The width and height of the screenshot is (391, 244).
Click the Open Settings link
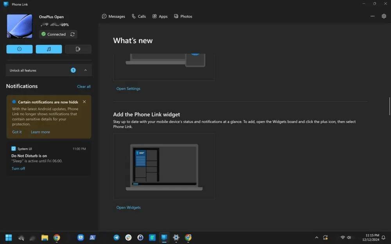pyautogui.click(x=128, y=89)
